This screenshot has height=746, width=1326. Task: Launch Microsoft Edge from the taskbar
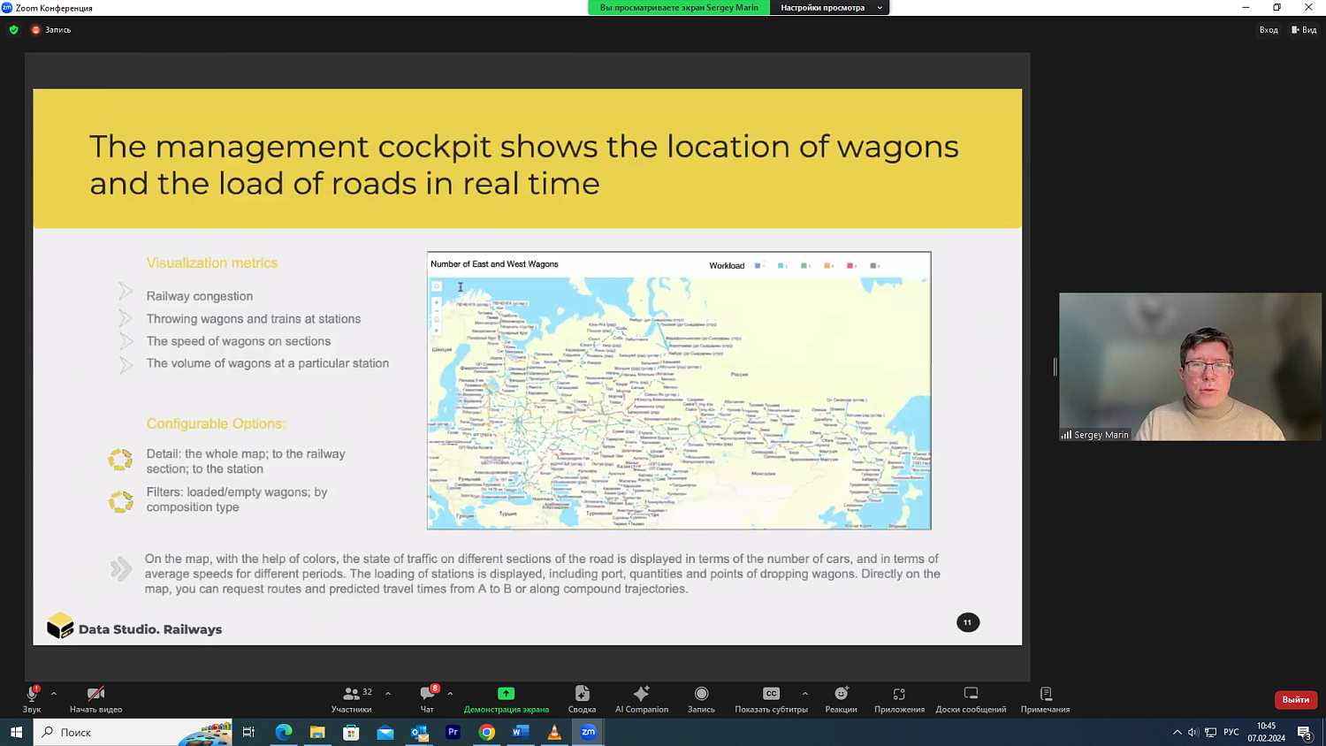coord(284,732)
